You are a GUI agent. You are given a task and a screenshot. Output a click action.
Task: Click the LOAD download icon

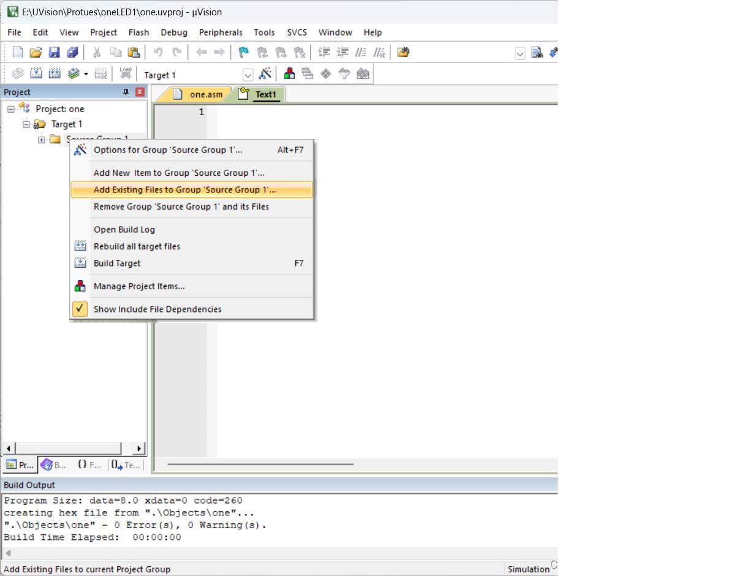[x=126, y=74]
